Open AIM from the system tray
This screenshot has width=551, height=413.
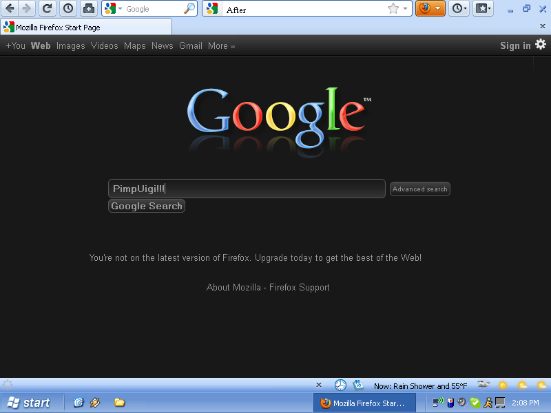[488, 403]
